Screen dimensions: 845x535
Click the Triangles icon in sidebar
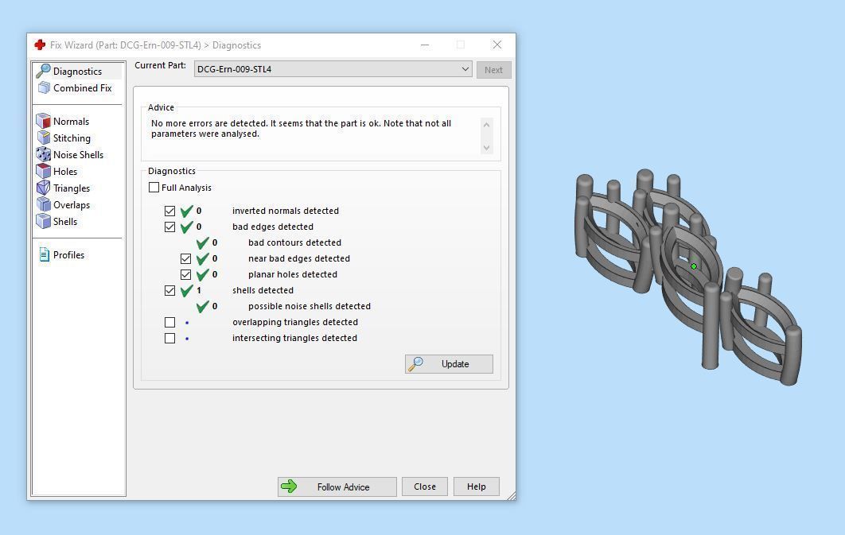(x=43, y=188)
